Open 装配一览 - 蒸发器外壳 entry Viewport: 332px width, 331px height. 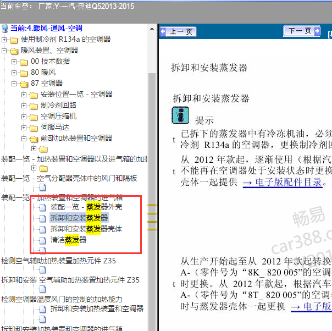(86, 207)
